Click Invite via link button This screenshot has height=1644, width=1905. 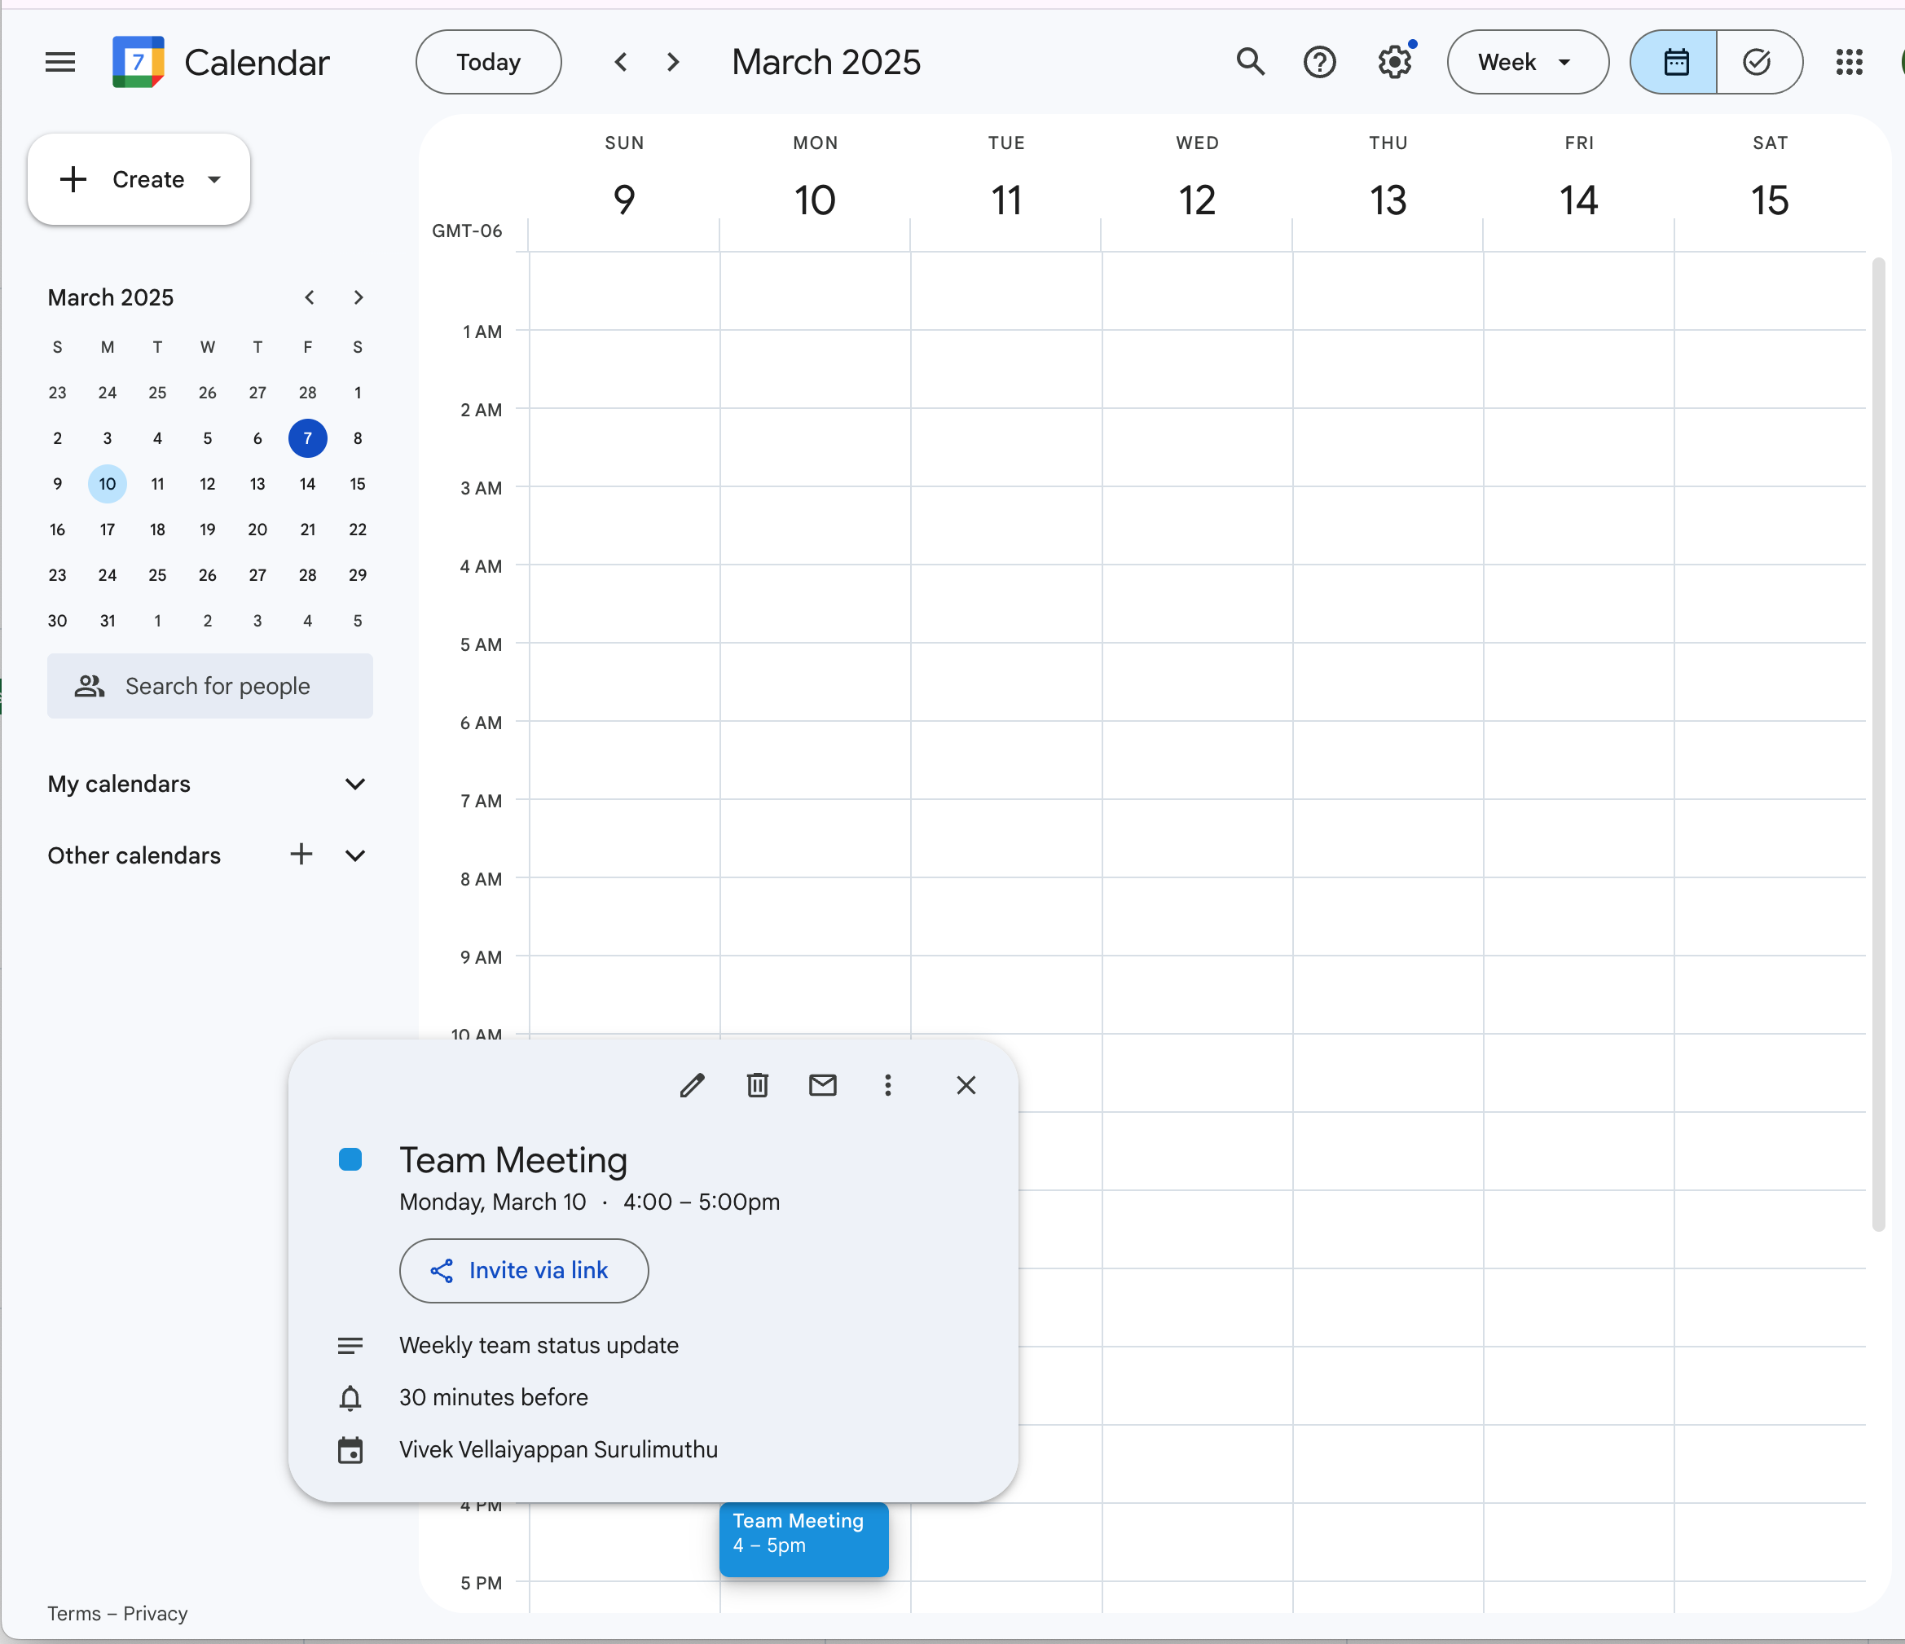pos(523,1271)
